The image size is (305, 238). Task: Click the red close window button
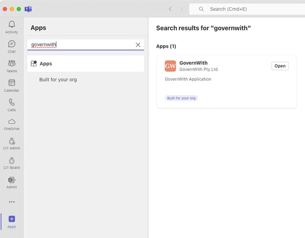tap(5, 9)
